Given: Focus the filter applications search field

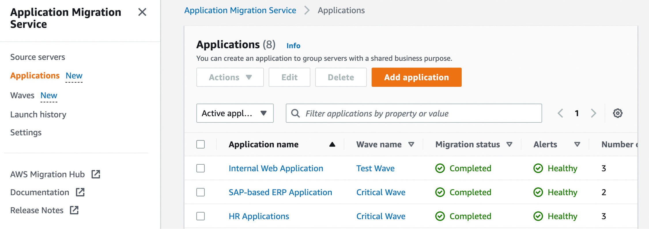Looking at the screenshot, I should pos(414,113).
